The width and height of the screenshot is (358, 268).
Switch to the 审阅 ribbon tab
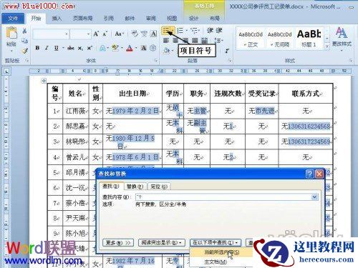point(151,19)
